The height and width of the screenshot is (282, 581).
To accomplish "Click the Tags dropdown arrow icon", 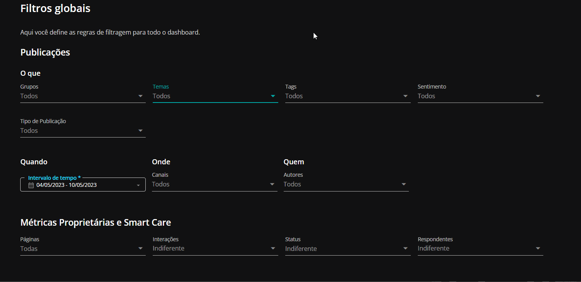I will coord(405,96).
